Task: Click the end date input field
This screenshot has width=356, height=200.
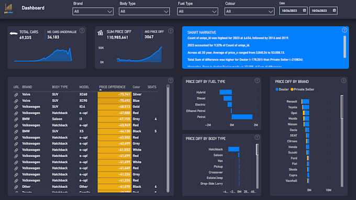Action: click(x=323, y=10)
